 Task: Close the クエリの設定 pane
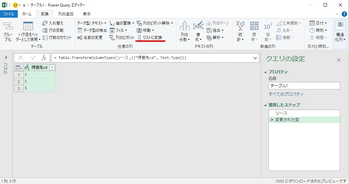click(x=339, y=60)
